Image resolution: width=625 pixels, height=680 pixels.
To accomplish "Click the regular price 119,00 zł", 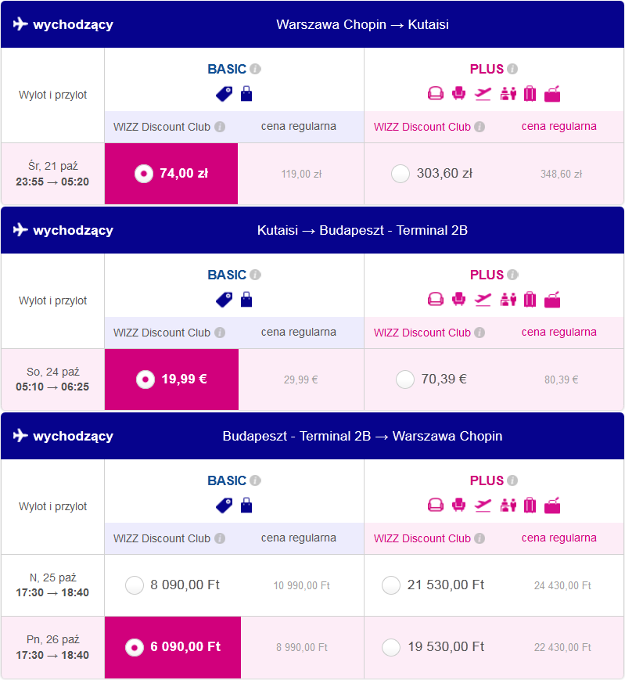I will (302, 174).
